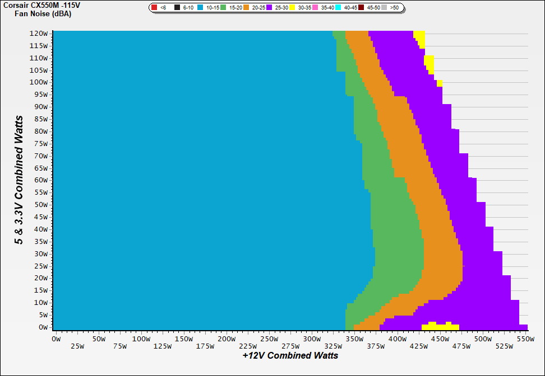Viewport: 545px width, 376px height.
Task: Click the 5 & 3.3V Combined Watts label
Action: [20, 180]
